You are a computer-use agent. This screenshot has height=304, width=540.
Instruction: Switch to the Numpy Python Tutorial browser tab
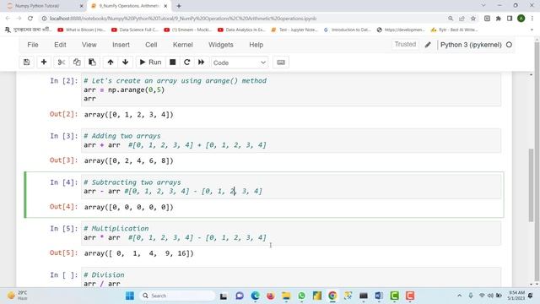[x=45, y=6]
